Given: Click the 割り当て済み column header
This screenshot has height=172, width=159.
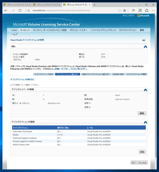Looking at the screenshot, I should point(63,128).
